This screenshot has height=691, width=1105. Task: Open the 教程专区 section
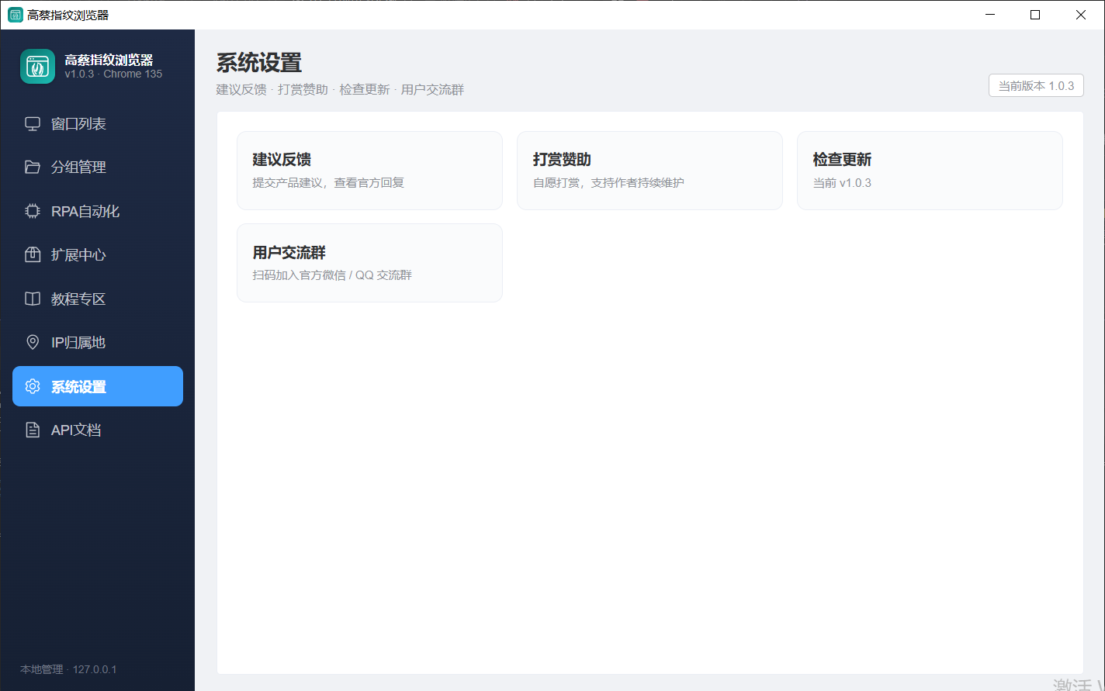98,299
